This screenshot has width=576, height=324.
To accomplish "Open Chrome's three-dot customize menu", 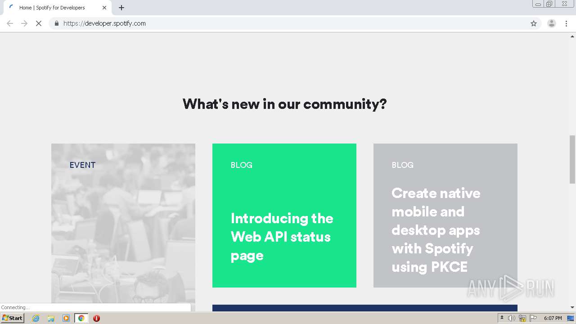I will tap(566, 23).
